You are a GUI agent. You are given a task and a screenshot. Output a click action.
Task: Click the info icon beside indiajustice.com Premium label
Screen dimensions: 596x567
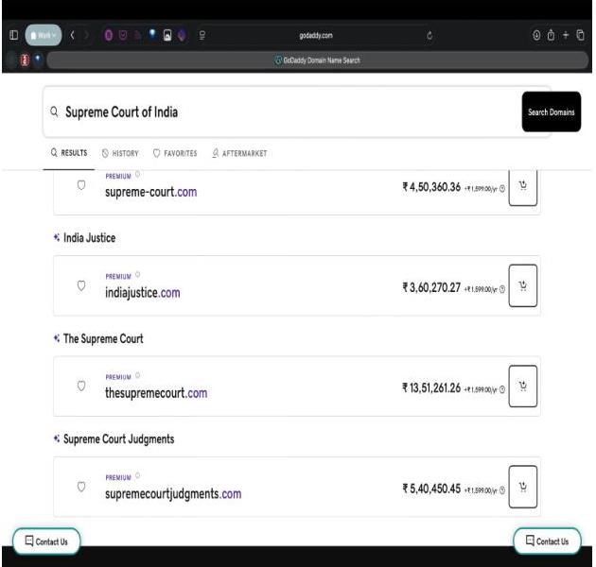(137, 275)
